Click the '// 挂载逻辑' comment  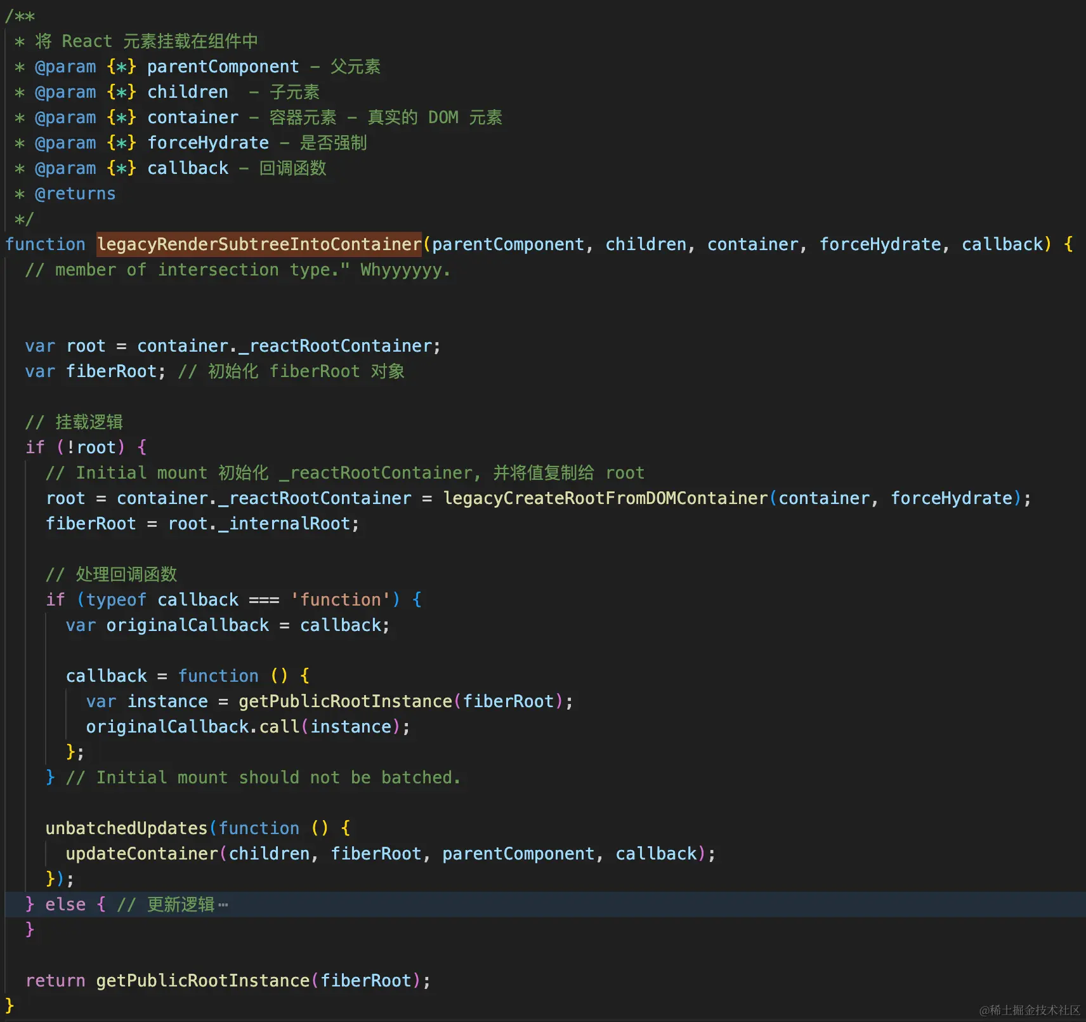[74, 422]
